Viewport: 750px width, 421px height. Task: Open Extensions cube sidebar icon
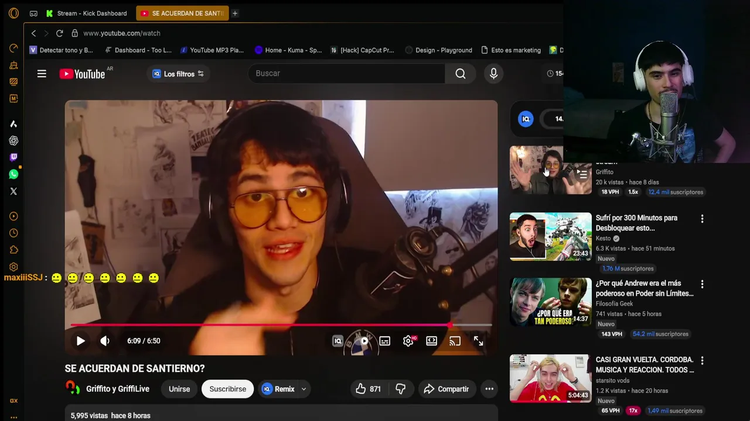coord(13,250)
